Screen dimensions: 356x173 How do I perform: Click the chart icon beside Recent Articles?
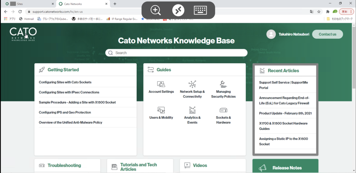(x=262, y=71)
